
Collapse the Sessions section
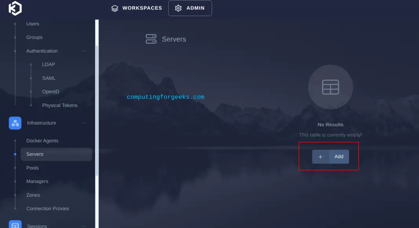[84, 226]
